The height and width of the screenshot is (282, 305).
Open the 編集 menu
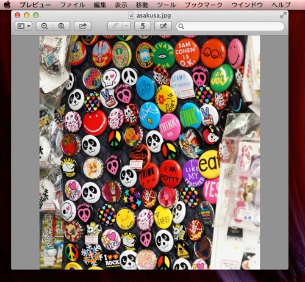pyautogui.click(x=100, y=5)
